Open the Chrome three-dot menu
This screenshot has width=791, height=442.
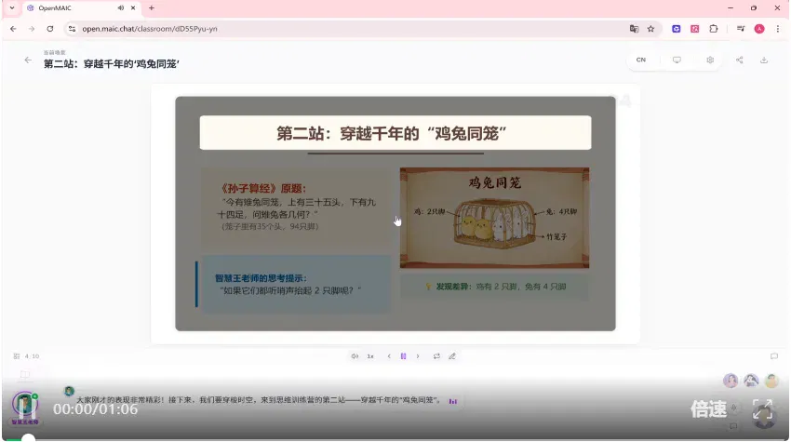coord(777,29)
